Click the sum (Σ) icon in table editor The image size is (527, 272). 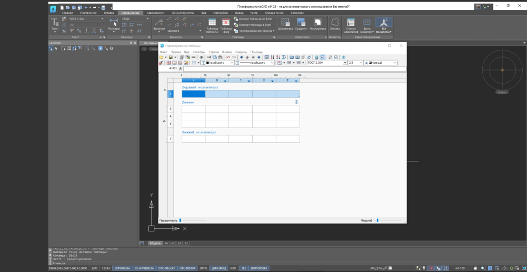[284, 57]
